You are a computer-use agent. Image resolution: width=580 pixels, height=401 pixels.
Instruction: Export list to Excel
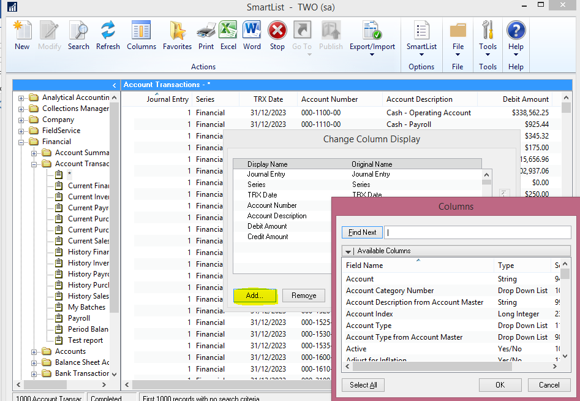click(x=228, y=35)
